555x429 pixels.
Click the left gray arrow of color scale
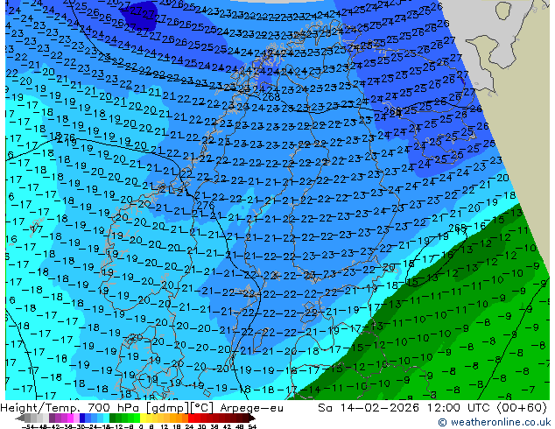(20, 418)
